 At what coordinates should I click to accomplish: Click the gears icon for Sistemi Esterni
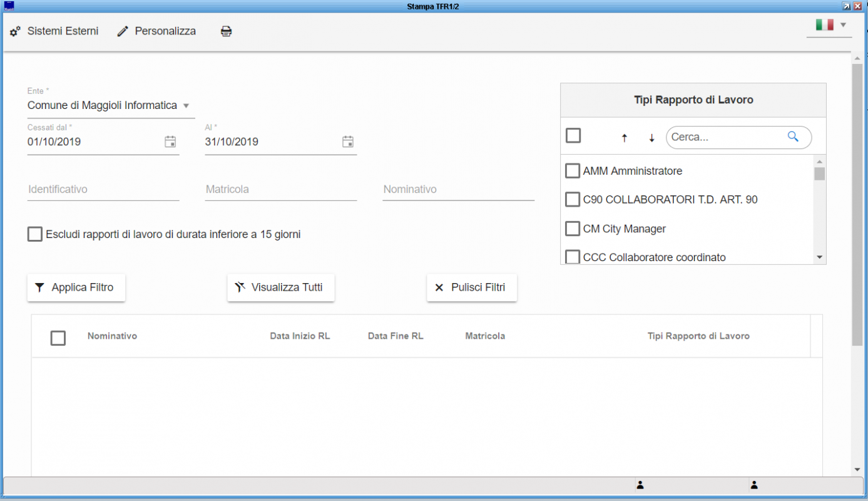(15, 31)
